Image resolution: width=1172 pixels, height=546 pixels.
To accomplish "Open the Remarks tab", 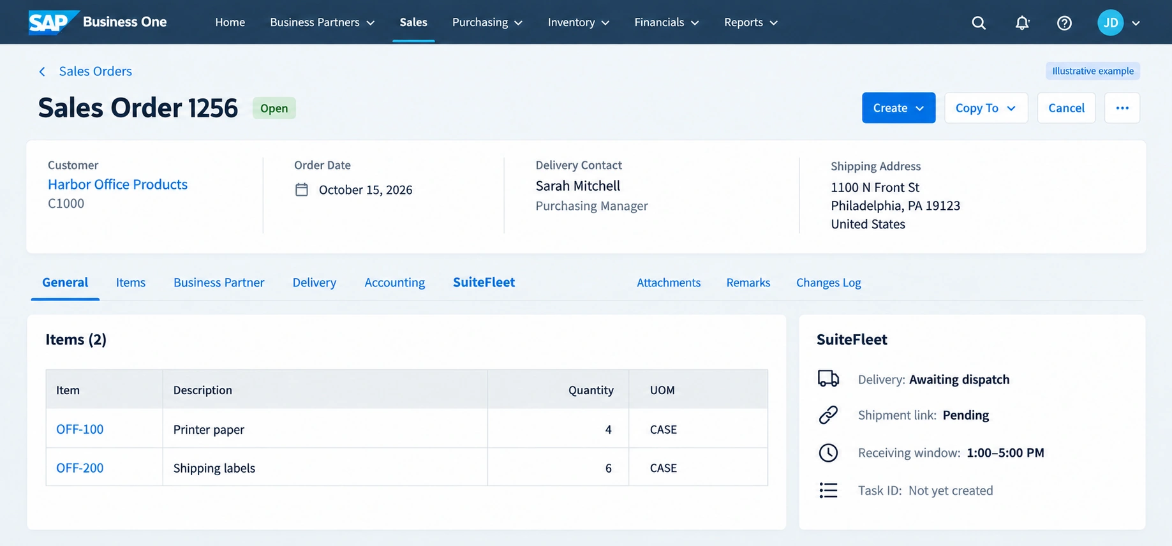I will pos(748,283).
